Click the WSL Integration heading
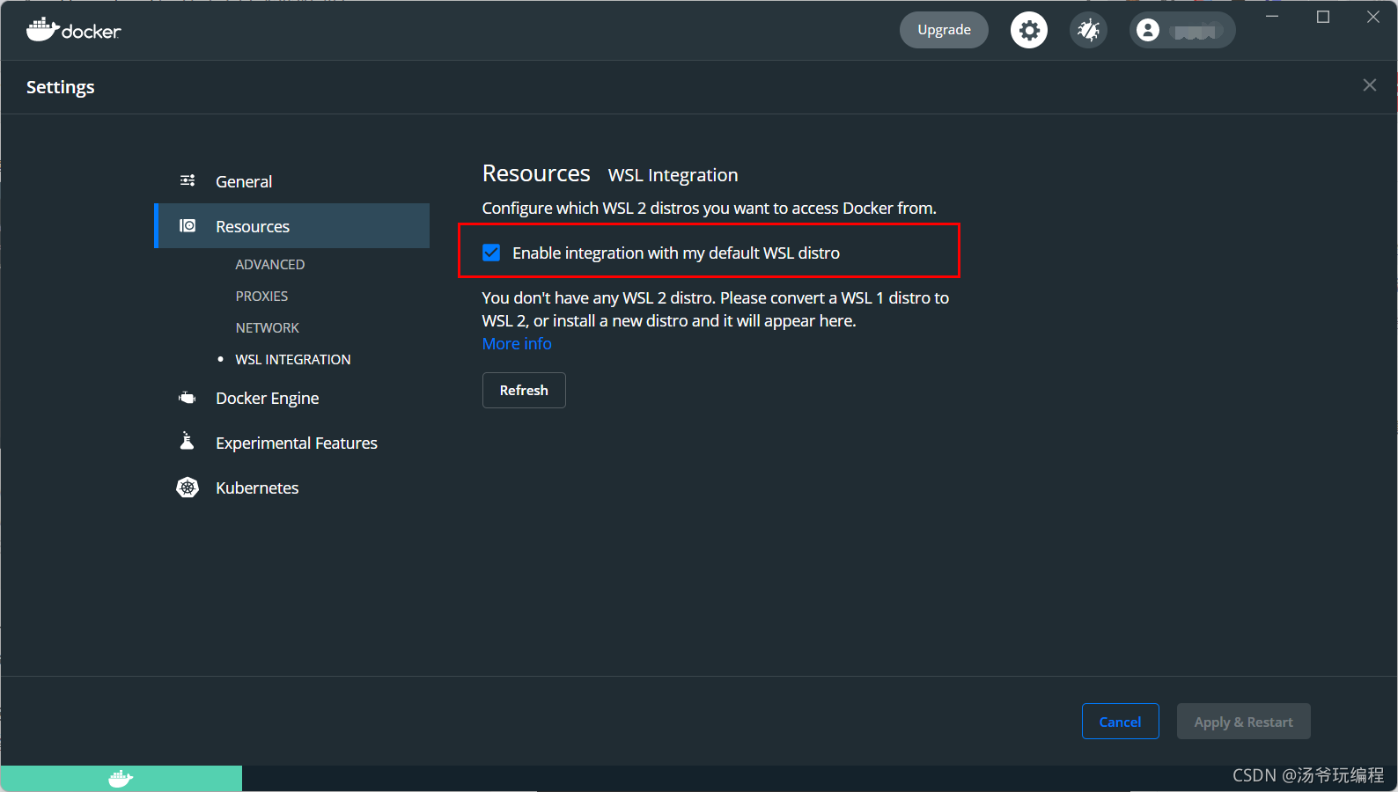This screenshot has width=1398, height=792. coord(673,175)
